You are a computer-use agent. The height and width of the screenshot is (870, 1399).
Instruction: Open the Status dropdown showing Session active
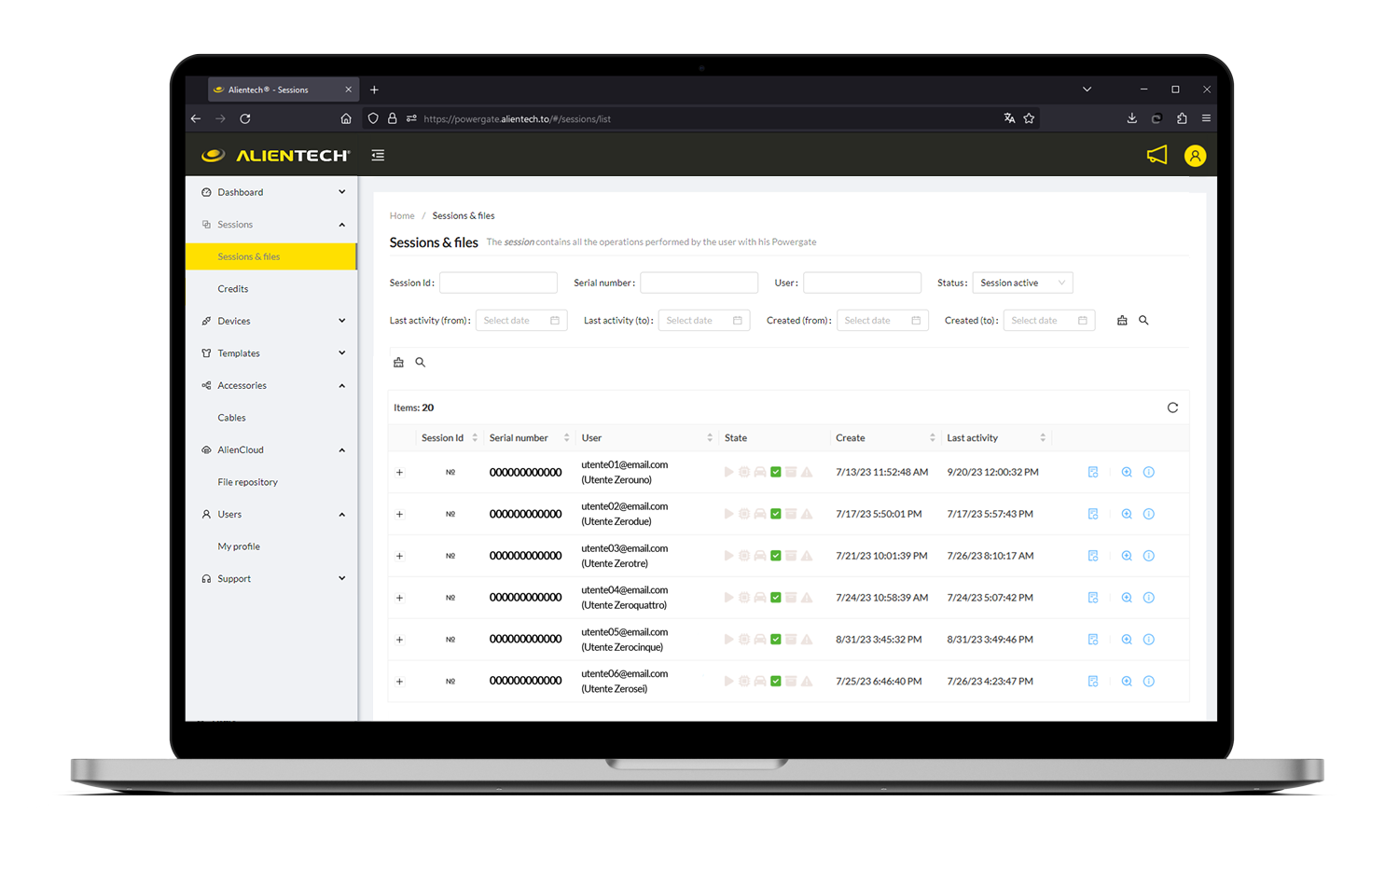point(1022,283)
